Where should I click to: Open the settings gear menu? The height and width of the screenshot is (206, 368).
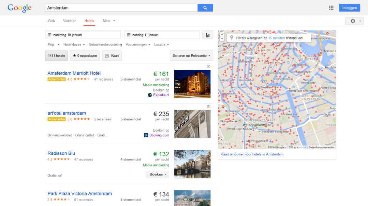354,21
